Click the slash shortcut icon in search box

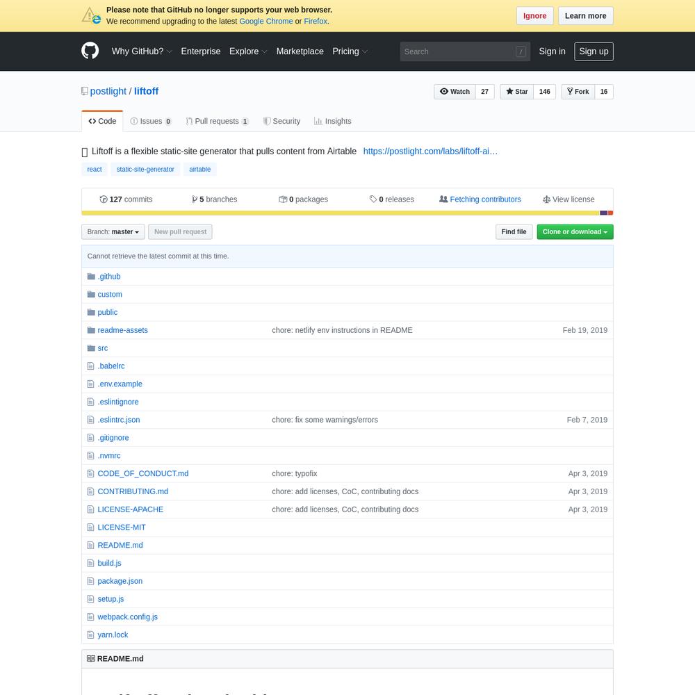pos(521,51)
